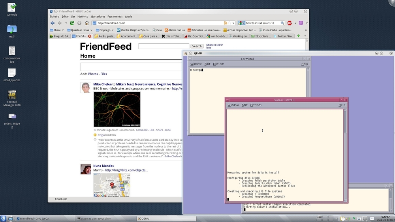Viewport: 395px width, 222px height.
Task: Expand the Share bookmarks folder
Action: coord(56,30)
